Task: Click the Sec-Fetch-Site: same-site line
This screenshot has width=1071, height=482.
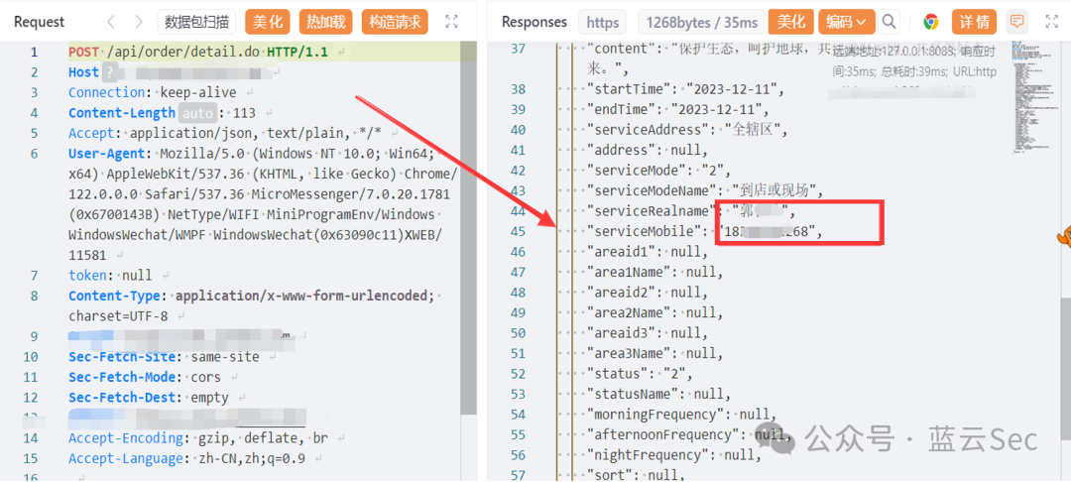Action: pyautogui.click(x=164, y=356)
